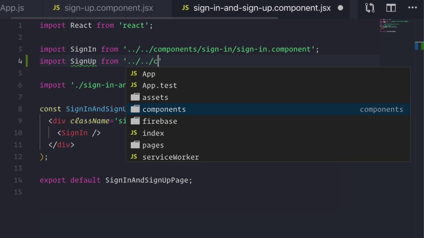Click the folder icon beside components
Image resolution: width=424 pixels, height=238 pixels.
[135, 109]
